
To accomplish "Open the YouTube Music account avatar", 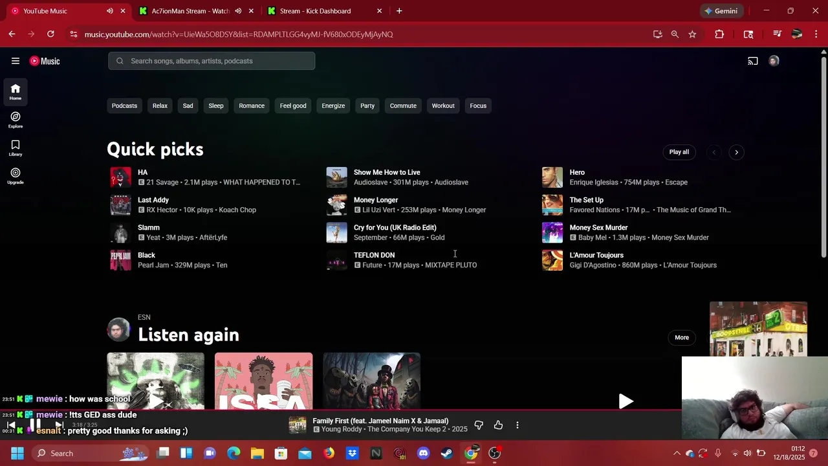I will coord(774,61).
